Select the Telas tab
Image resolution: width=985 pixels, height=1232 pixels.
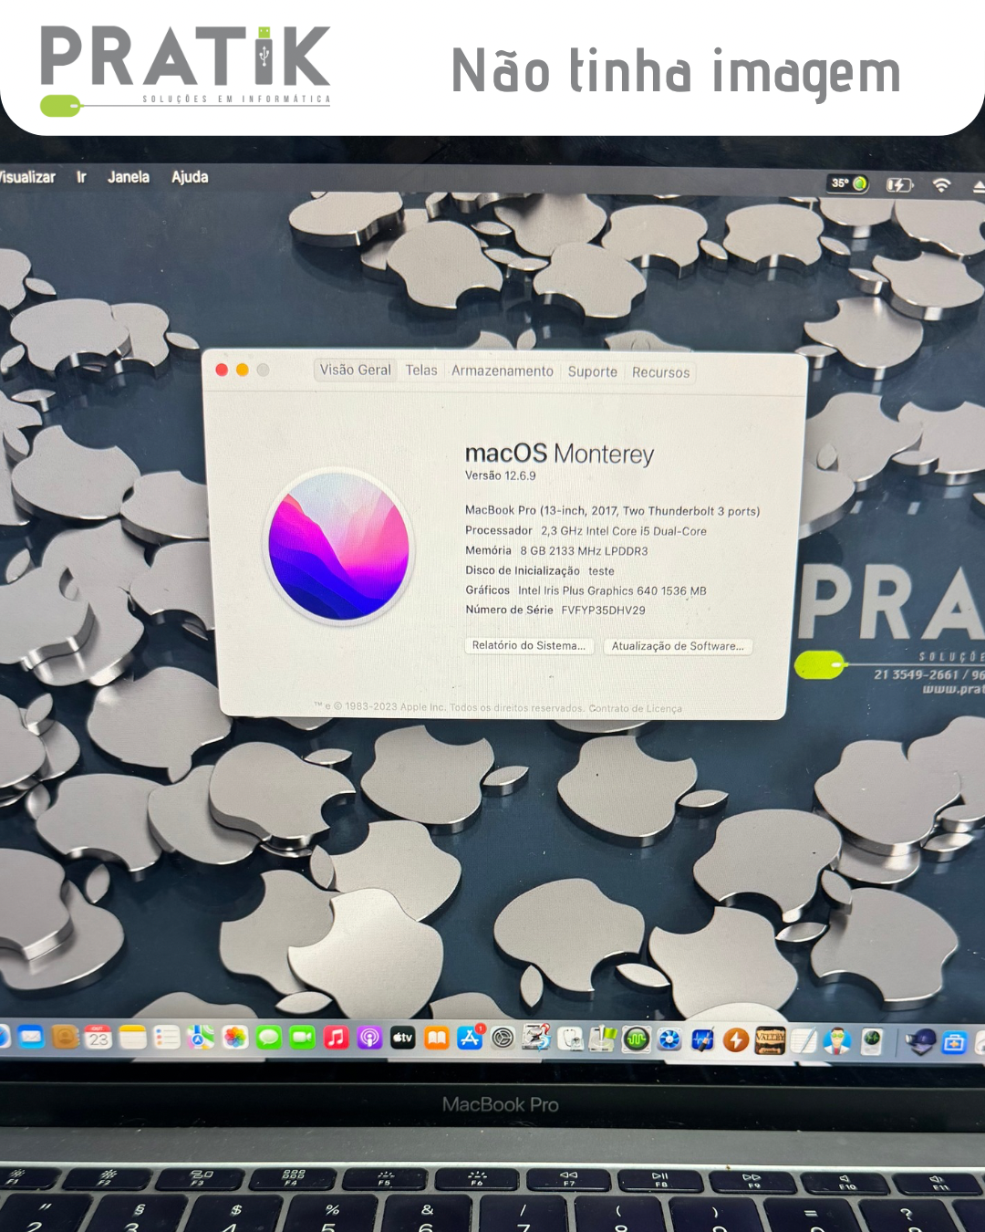[421, 370]
